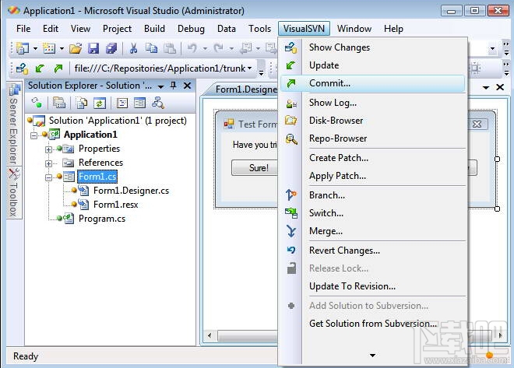Open the repository URL dropdown

(x=250, y=68)
